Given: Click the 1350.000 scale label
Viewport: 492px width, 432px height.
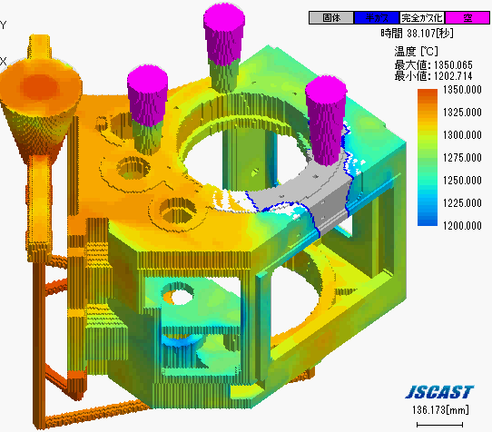Looking at the screenshot, I should point(462,90).
